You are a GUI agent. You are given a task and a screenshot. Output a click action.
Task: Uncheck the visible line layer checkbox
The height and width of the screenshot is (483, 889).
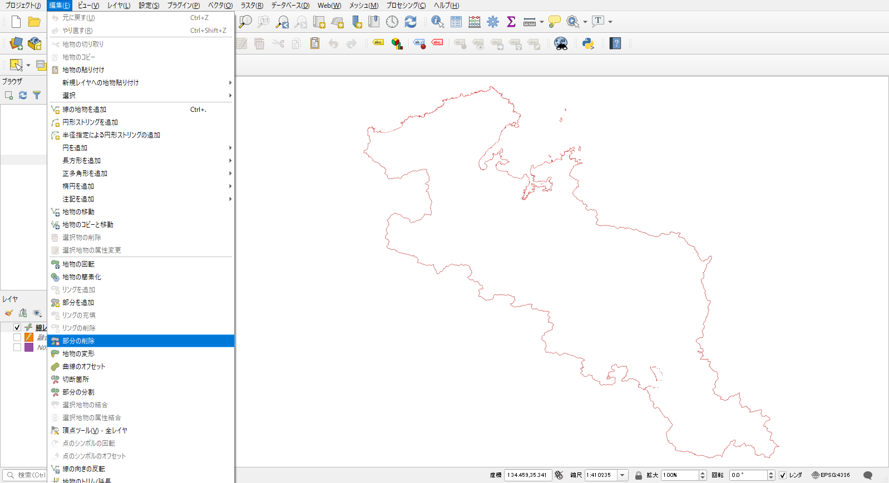click(17, 327)
